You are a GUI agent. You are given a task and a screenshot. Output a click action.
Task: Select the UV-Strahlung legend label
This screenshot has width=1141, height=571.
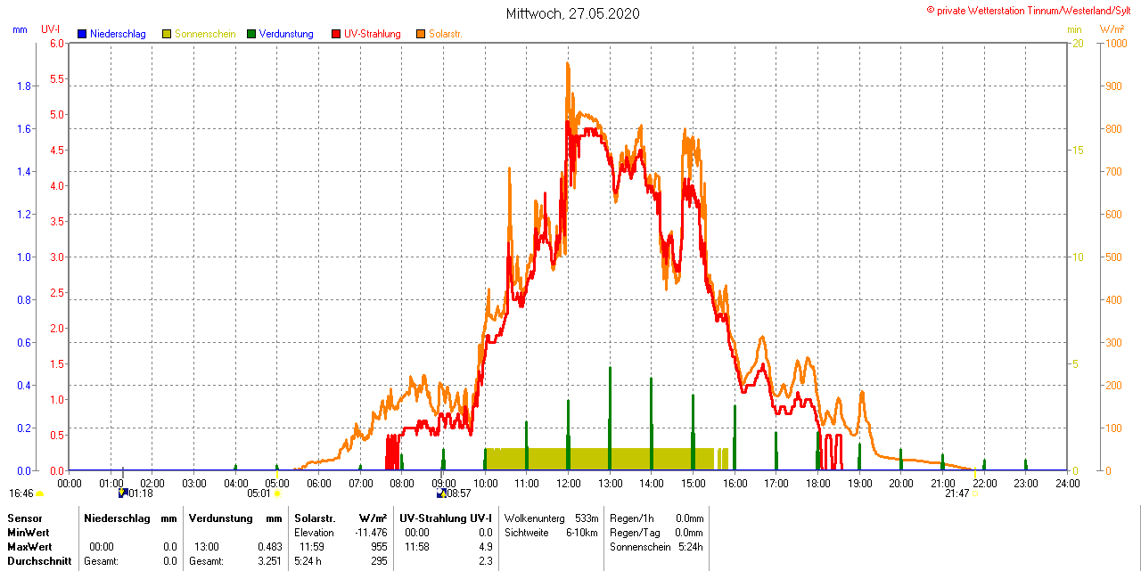(373, 34)
